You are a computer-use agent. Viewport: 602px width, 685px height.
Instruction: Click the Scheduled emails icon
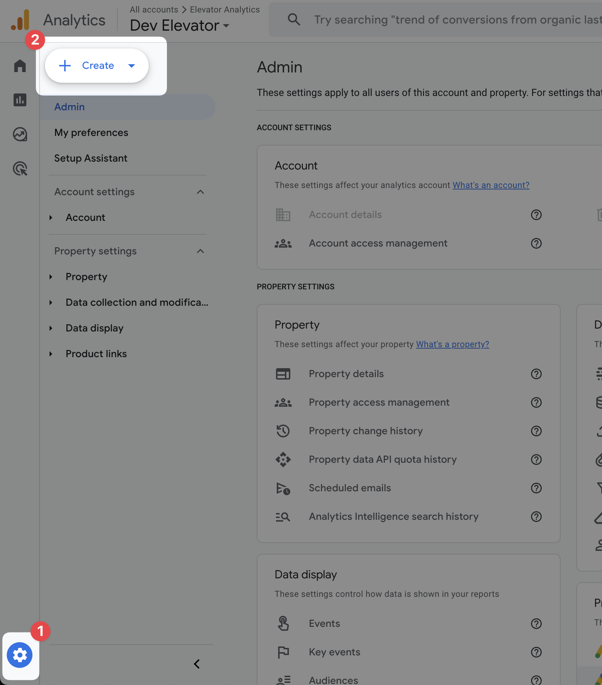[x=283, y=488]
